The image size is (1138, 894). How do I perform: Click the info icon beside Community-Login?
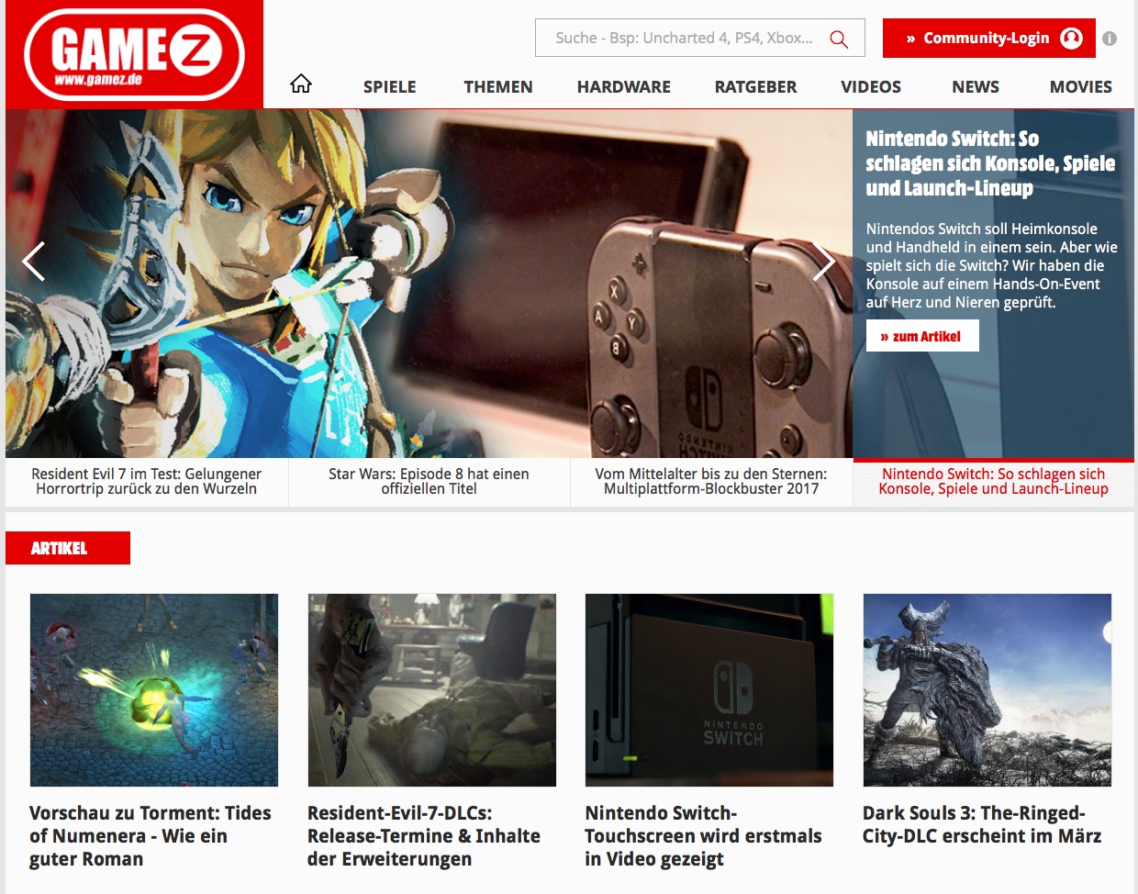1110,39
